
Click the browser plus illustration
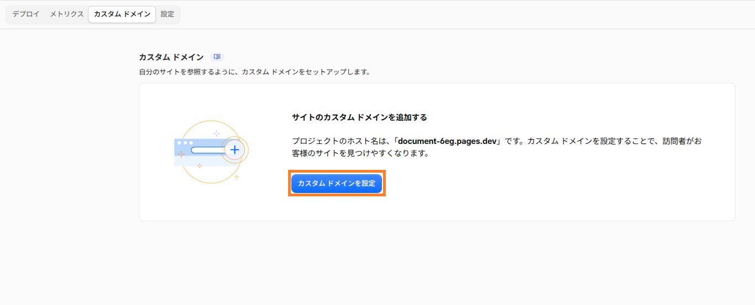click(x=211, y=152)
